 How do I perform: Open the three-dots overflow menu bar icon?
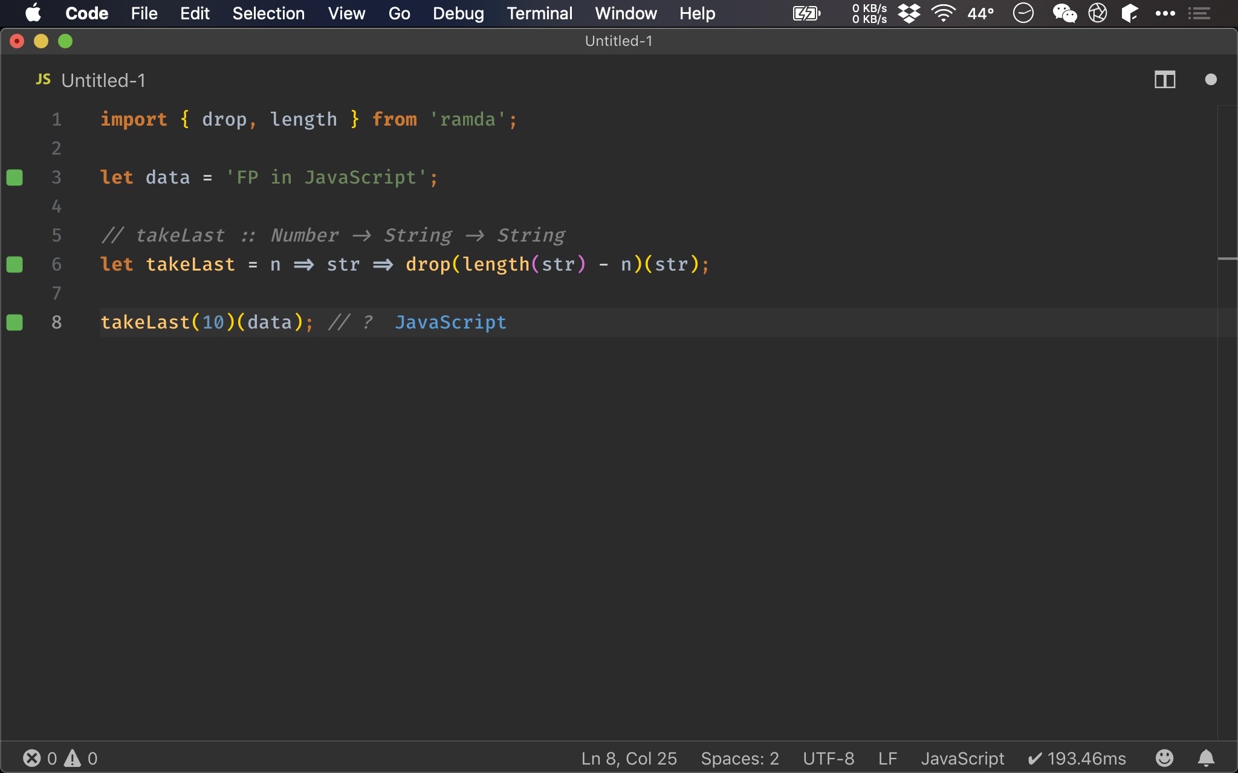(x=1165, y=13)
